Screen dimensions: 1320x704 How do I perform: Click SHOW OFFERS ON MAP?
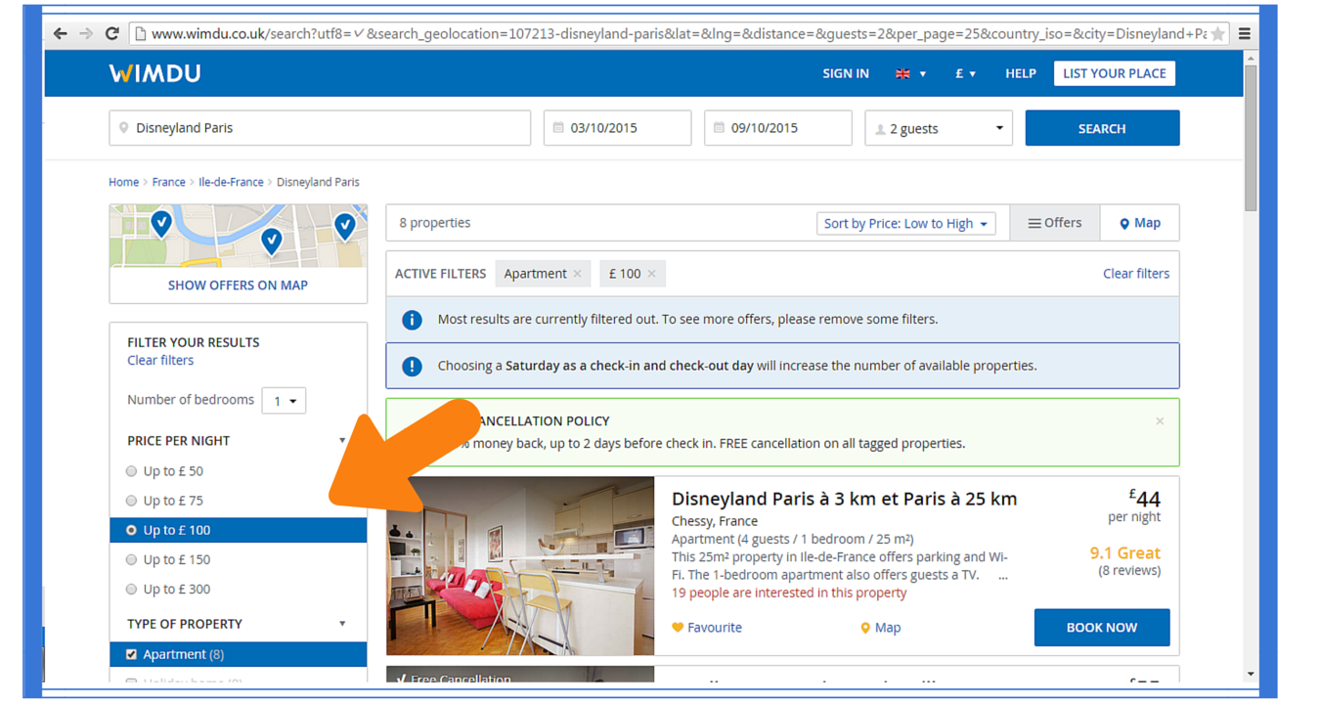[x=238, y=286]
